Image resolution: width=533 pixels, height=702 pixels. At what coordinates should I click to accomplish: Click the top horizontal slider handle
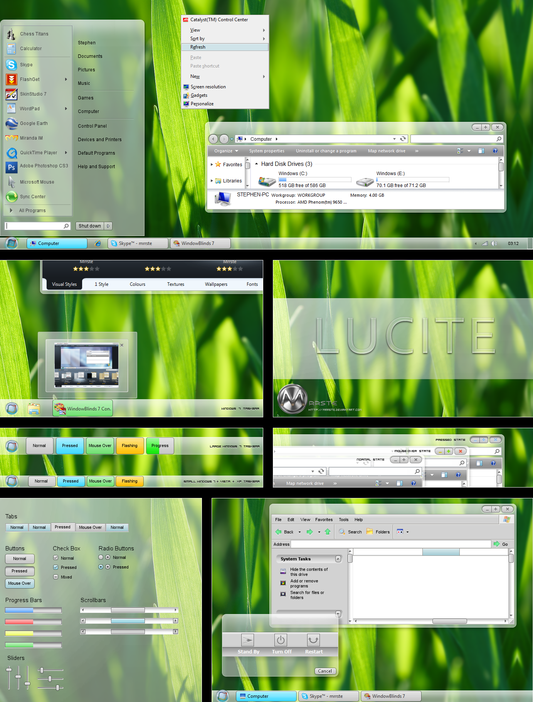point(42,670)
